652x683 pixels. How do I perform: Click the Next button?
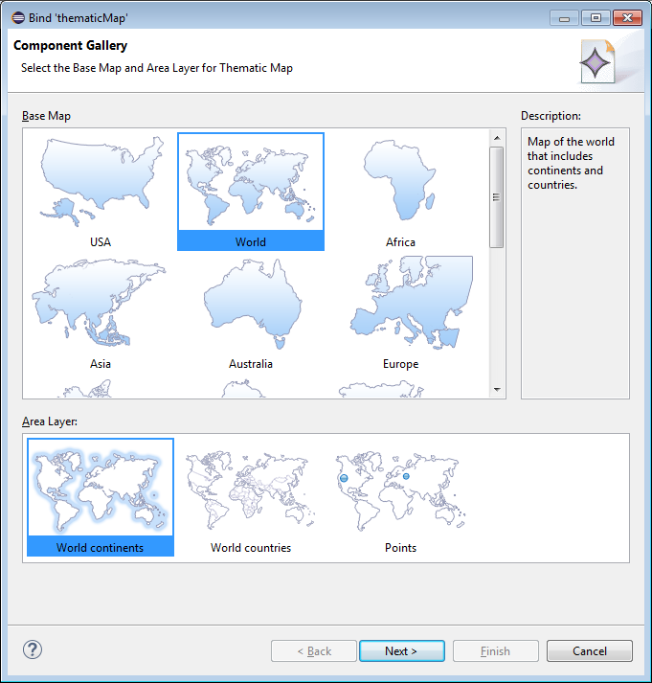coord(402,650)
